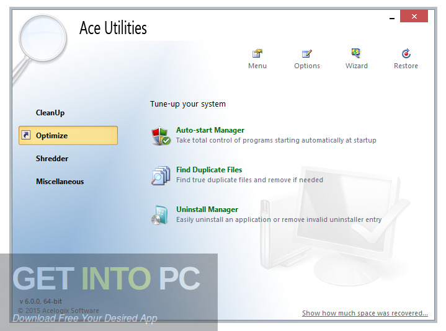Click 'Take total control of programs' description

pyautogui.click(x=276, y=140)
